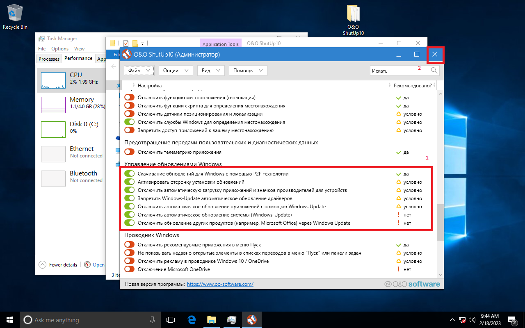Toggle 'Отключить рекламу в проводнике Windows 10 / OneDrive'
525x328 pixels.
[130, 261]
